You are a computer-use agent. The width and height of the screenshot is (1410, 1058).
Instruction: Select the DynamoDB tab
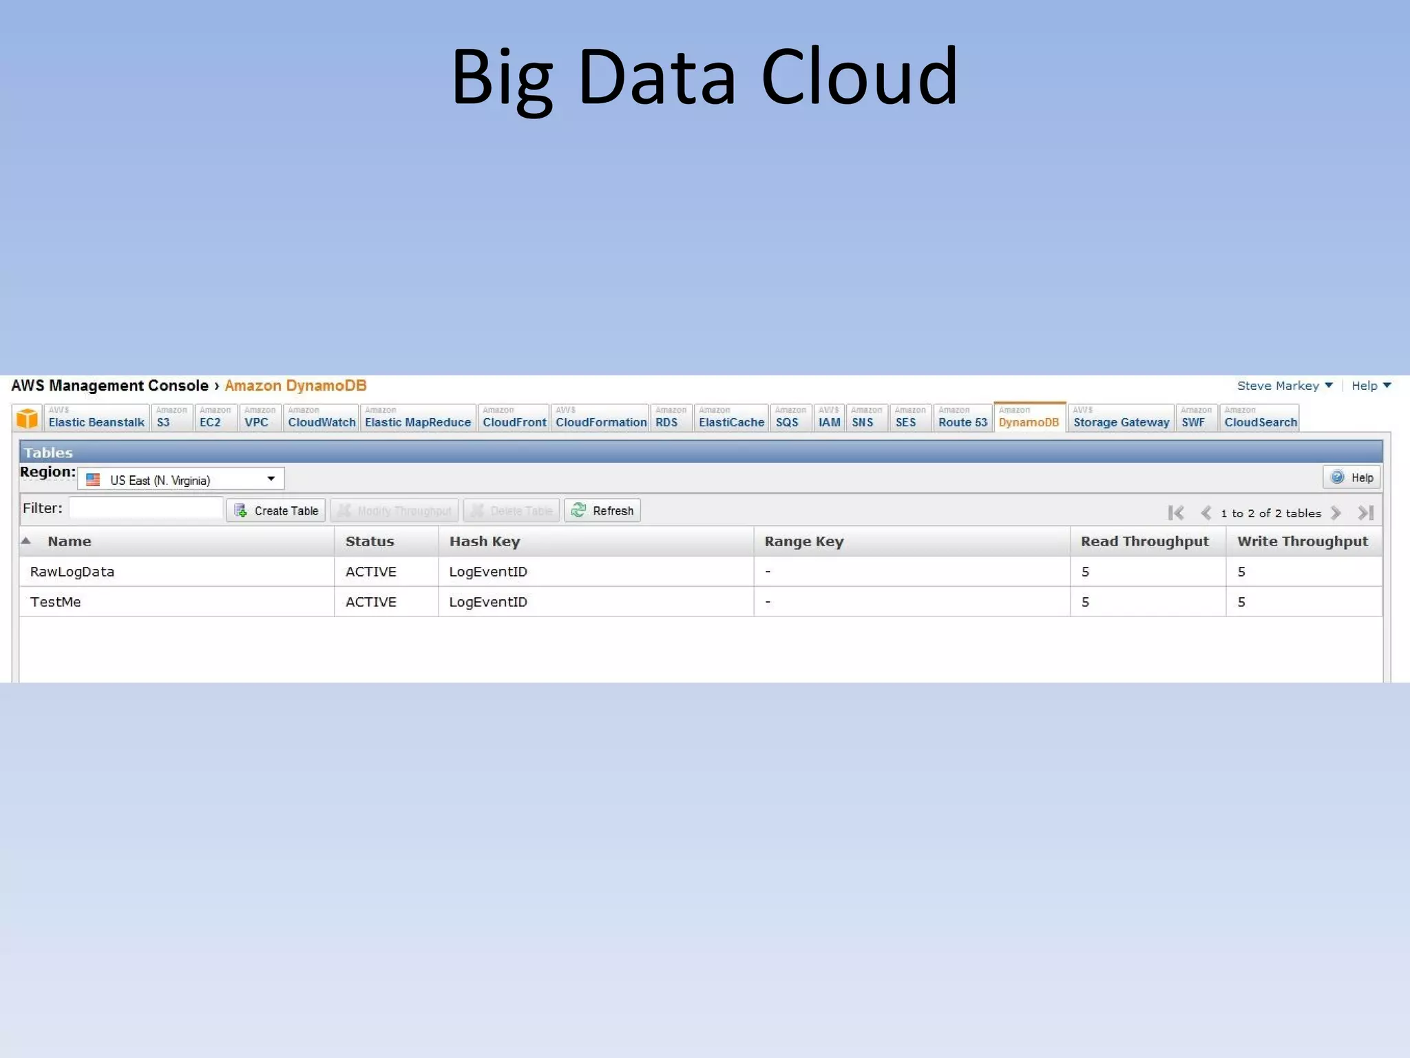point(1029,417)
